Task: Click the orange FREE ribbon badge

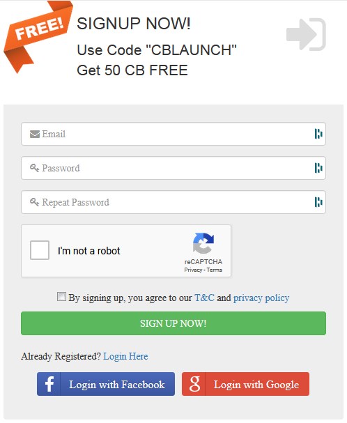Action: (38, 36)
